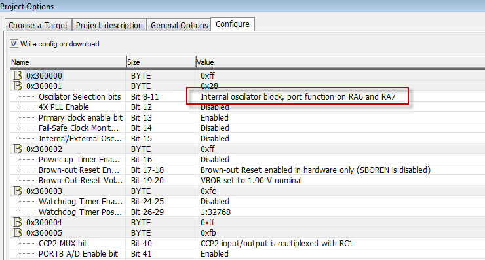Click the Size column header

tap(161, 62)
